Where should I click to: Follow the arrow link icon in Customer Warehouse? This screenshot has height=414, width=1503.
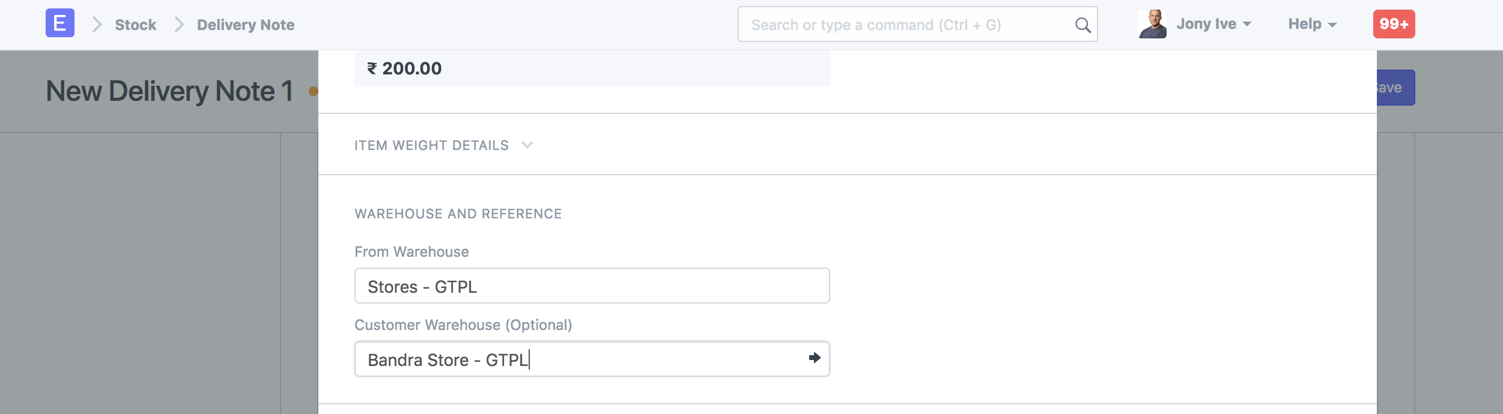[815, 358]
